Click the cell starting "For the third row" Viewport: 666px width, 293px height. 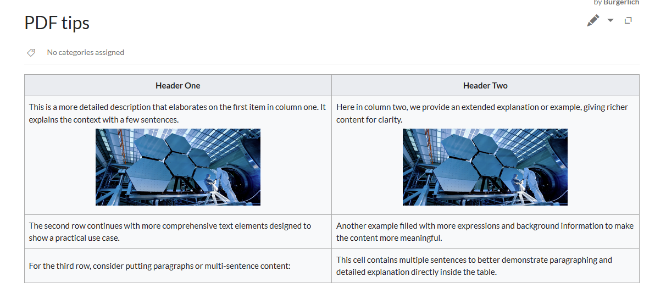click(159, 266)
